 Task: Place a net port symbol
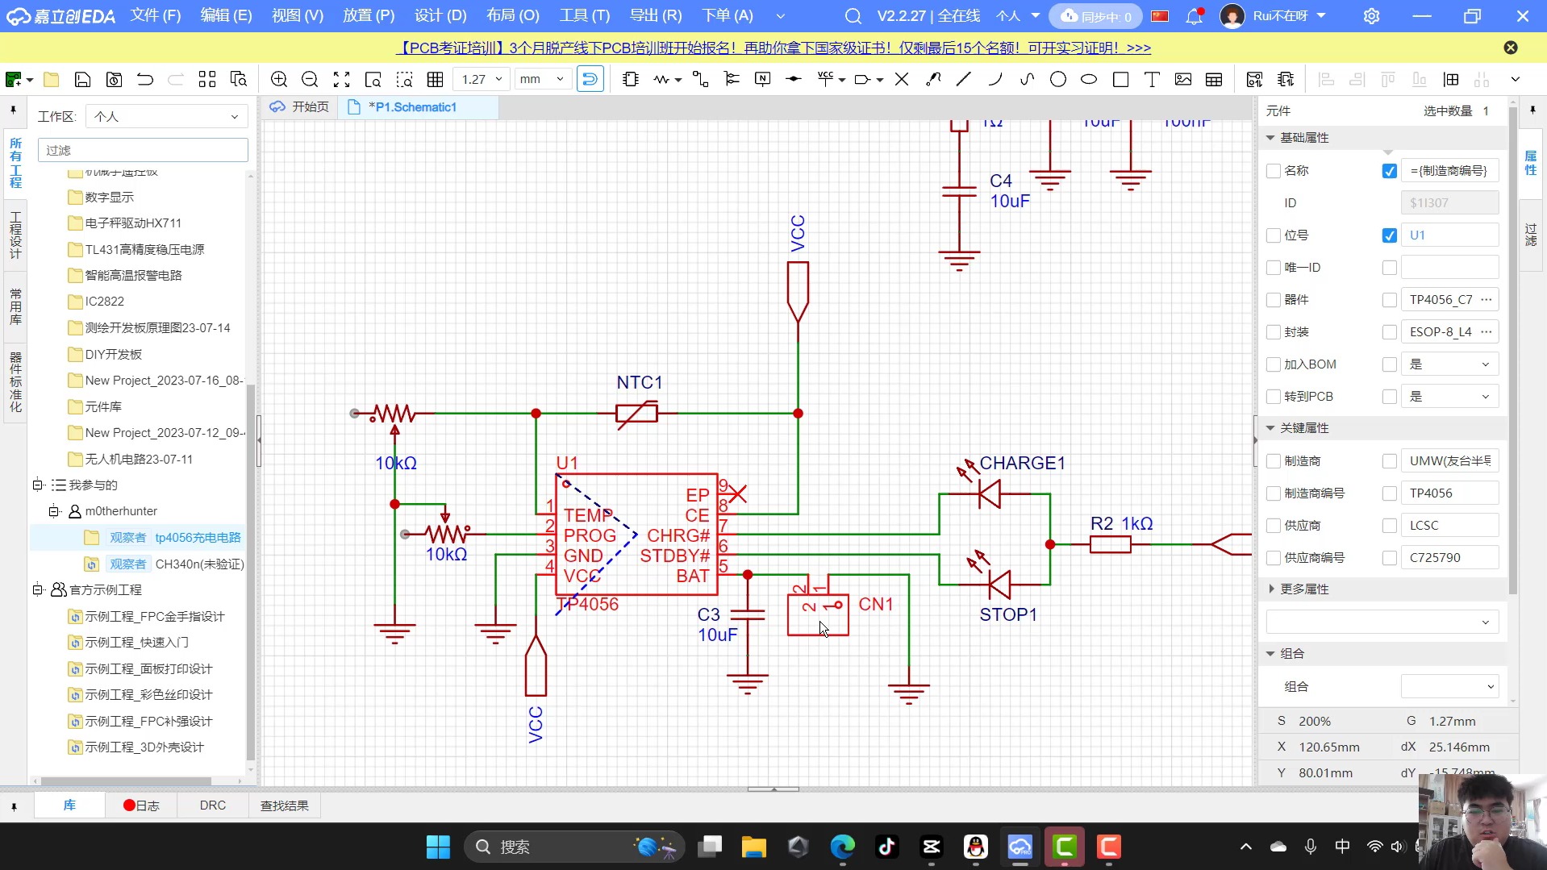(x=862, y=79)
